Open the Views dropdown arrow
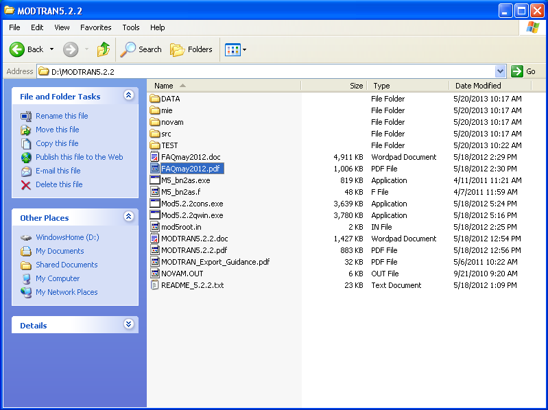Screen dimensions: 548x410 245,49
